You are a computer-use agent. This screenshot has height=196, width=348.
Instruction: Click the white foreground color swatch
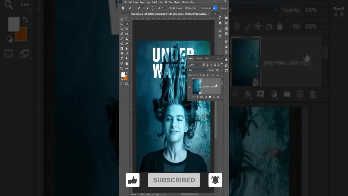(123, 75)
